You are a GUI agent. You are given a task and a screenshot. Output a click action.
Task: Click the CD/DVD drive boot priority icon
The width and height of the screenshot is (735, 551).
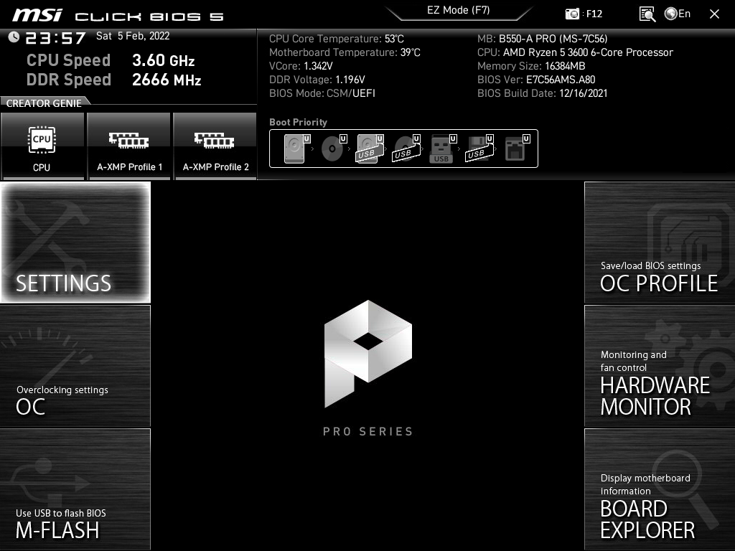[x=332, y=149]
